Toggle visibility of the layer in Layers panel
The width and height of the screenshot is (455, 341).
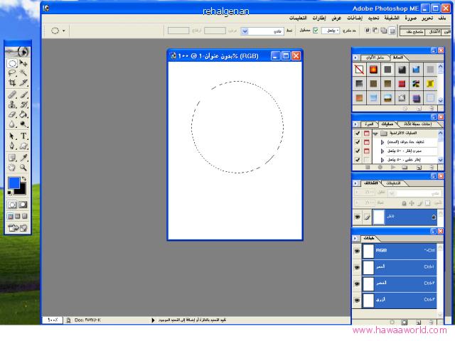pyautogui.click(x=357, y=217)
